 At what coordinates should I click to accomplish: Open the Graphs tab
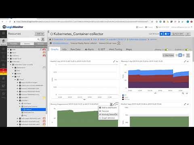pos(55,49)
